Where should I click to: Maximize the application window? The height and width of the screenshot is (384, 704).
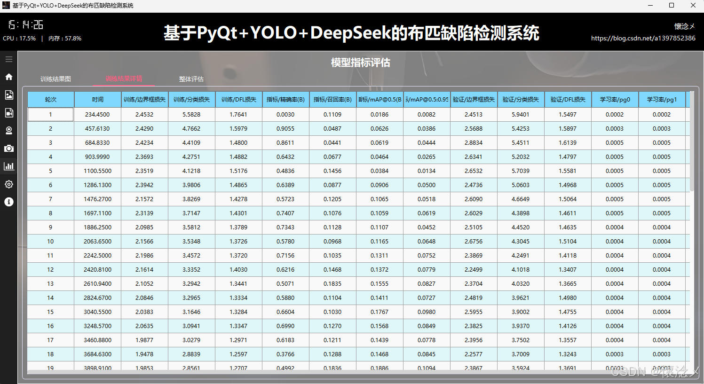pos(672,6)
